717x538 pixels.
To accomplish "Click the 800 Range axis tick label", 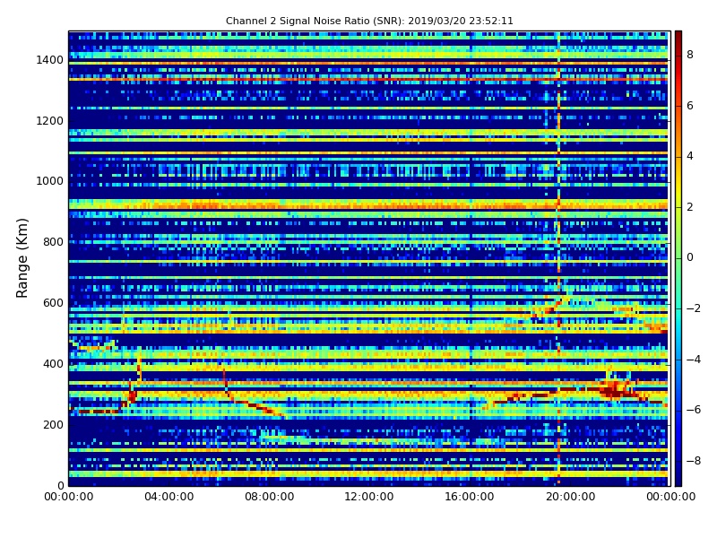I will (x=53, y=242).
